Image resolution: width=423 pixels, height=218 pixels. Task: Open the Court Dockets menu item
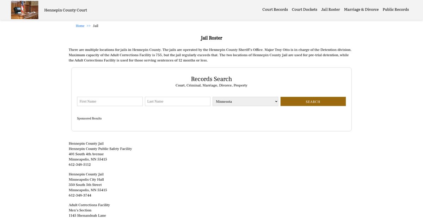pyautogui.click(x=304, y=9)
